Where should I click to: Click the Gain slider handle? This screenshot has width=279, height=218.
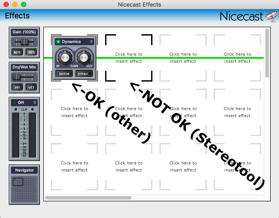24,42
